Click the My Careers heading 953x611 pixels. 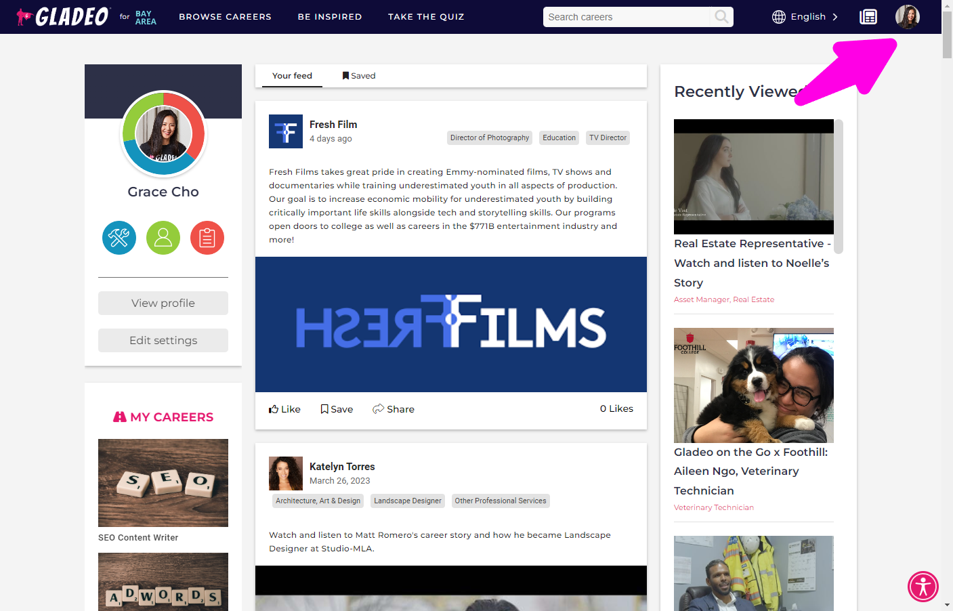point(163,417)
